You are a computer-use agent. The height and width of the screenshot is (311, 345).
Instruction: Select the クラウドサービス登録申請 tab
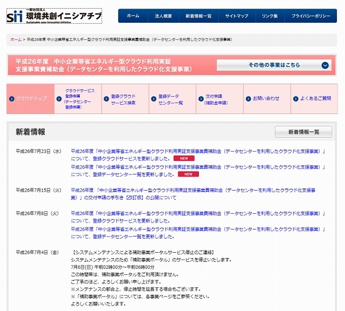pyautogui.click(x=78, y=99)
